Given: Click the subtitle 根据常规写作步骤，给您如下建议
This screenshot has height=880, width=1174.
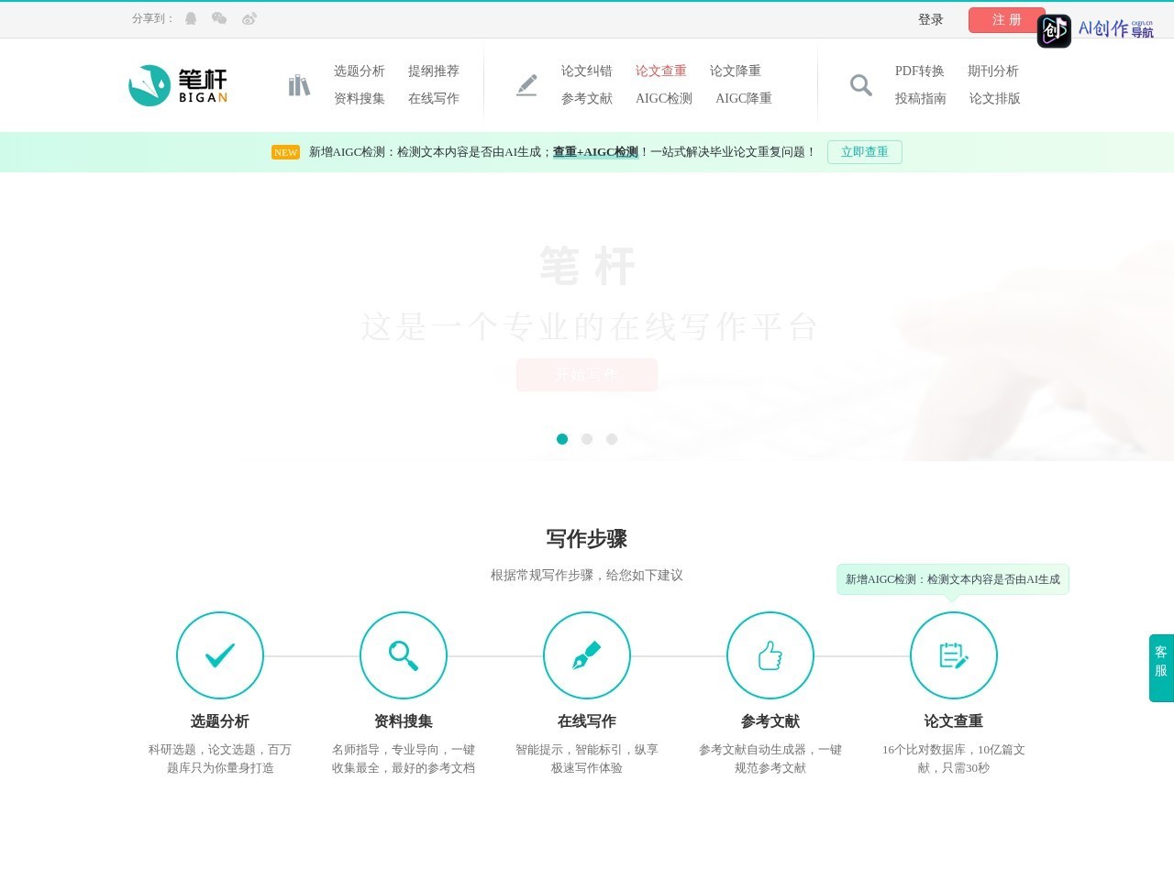Looking at the screenshot, I should pyautogui.click(x=587, y=576).
